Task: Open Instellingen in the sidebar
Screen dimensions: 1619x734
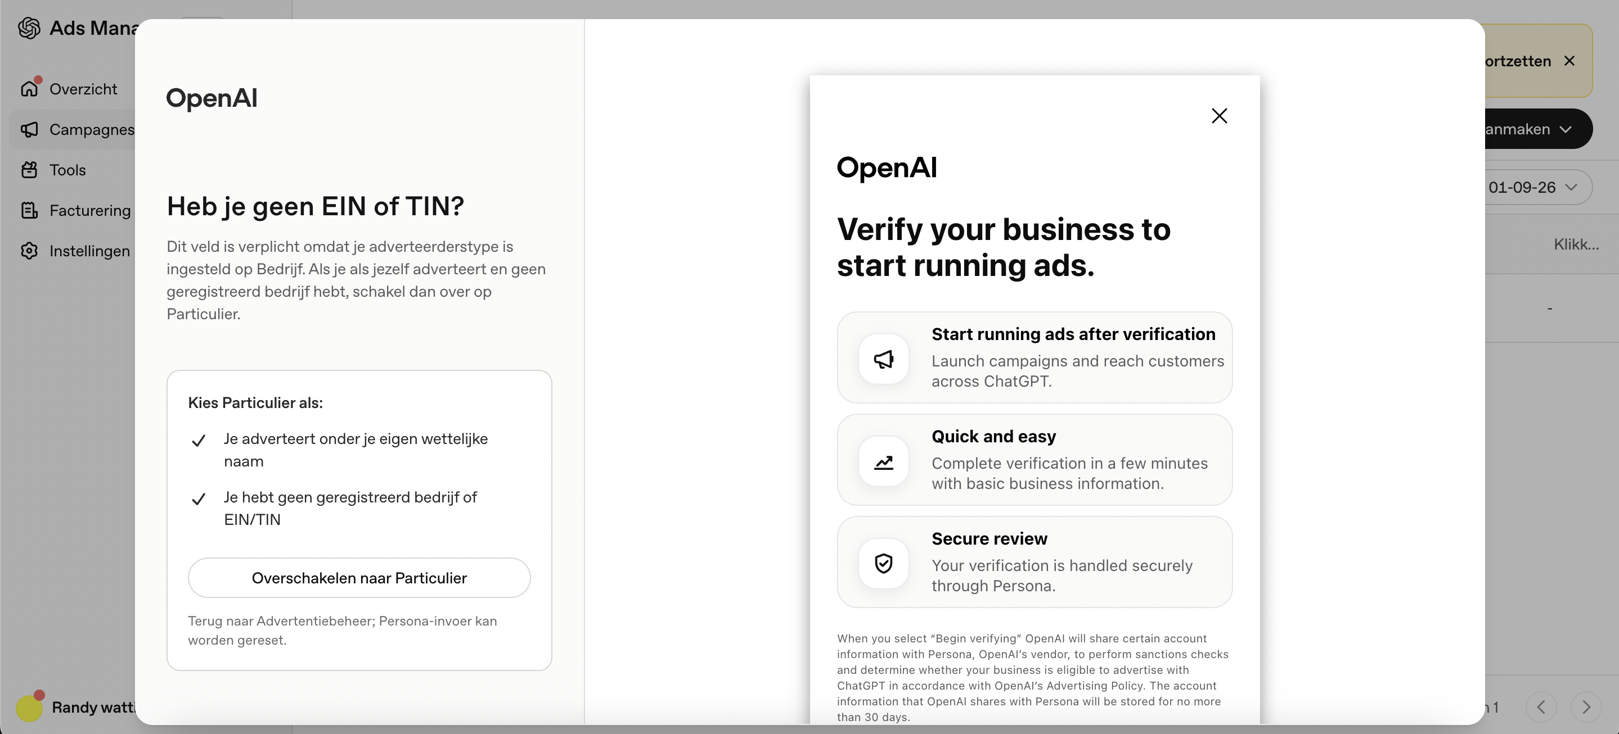Action: (89, 251)
